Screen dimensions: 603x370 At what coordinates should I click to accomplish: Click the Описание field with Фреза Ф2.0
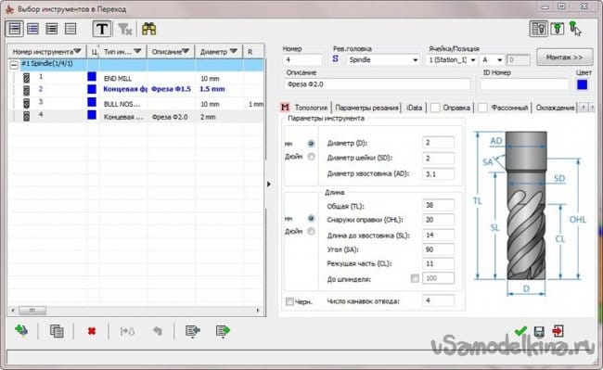[378, 84]
